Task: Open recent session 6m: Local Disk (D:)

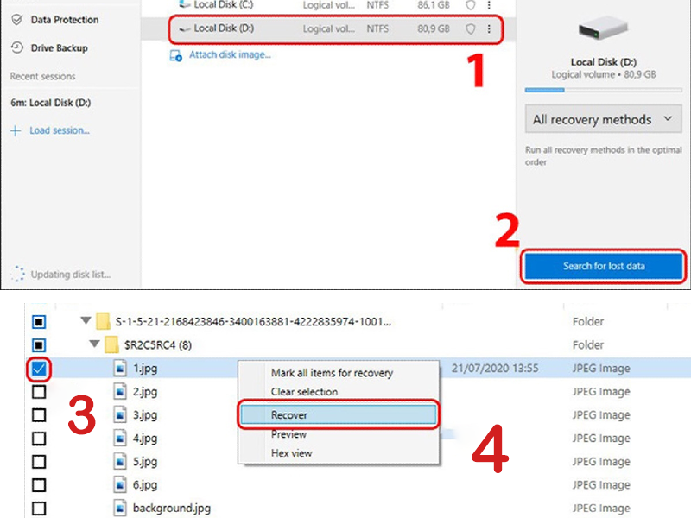Action: [50, 103]
